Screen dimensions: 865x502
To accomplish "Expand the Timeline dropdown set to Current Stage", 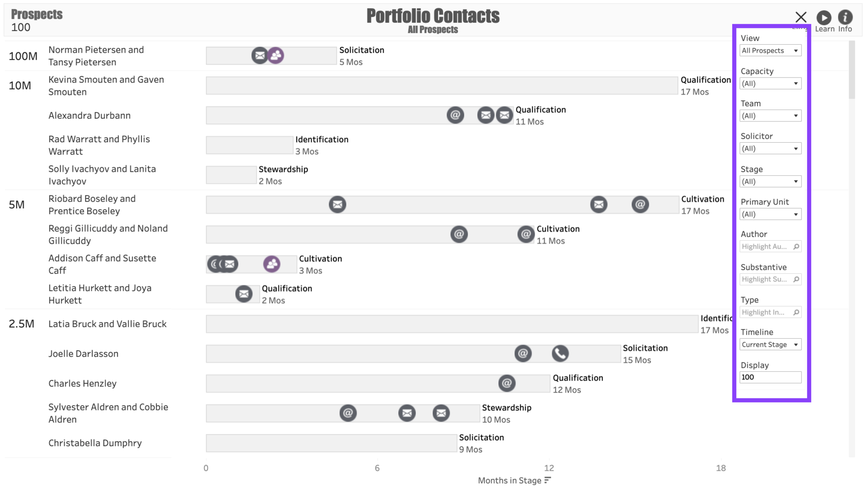I will coord(770,345).
